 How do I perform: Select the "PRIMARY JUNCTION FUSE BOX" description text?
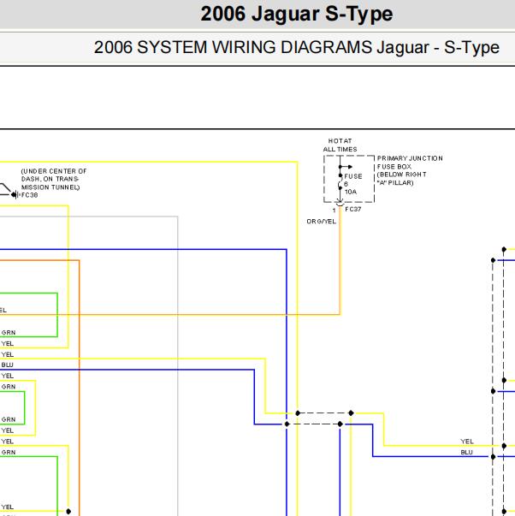pyautogui.click(x=410, y=170)
